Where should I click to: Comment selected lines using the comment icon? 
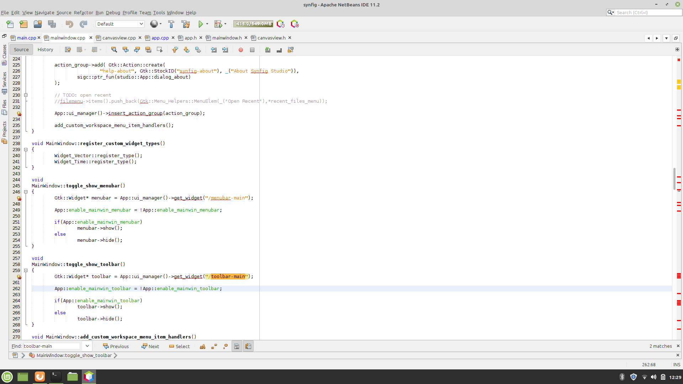[268, 50]
